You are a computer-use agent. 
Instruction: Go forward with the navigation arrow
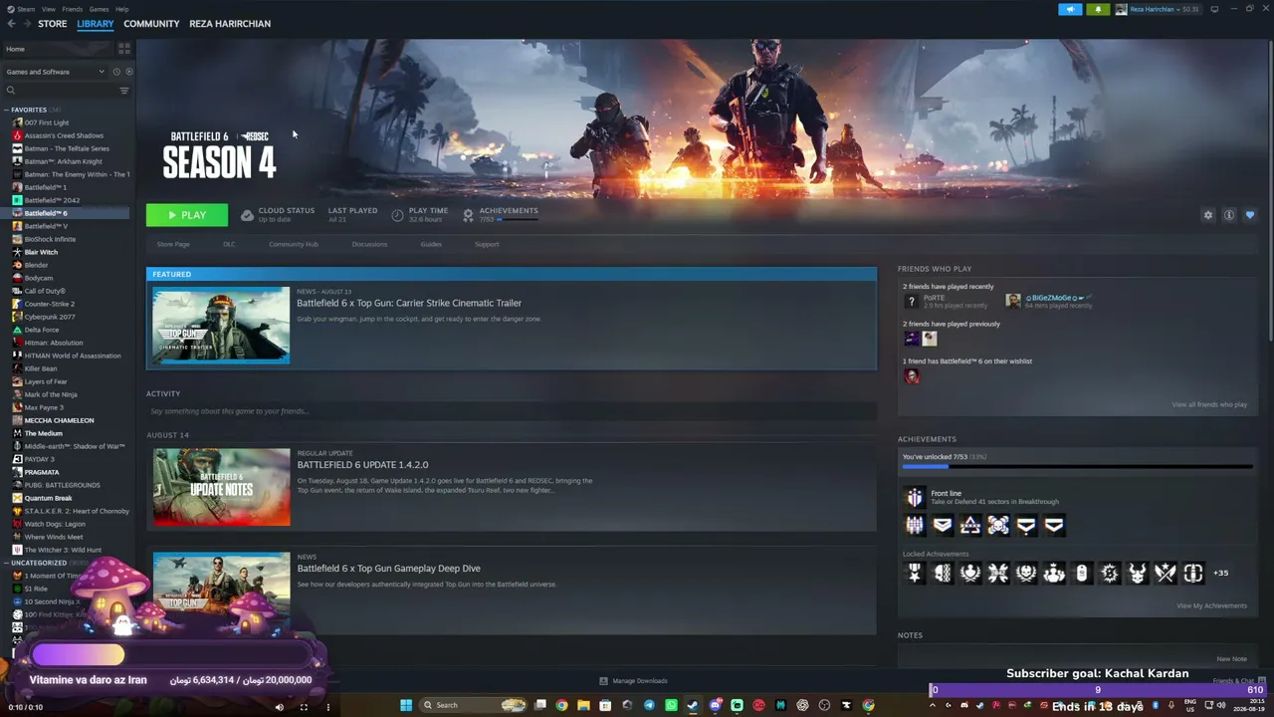pos(26,24)
